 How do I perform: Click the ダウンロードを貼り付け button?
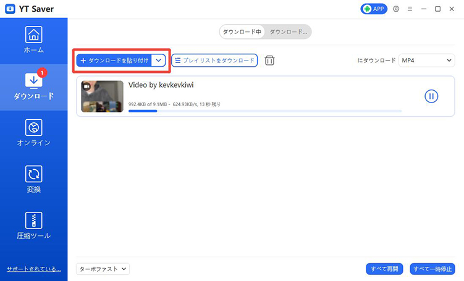[114, 61]
